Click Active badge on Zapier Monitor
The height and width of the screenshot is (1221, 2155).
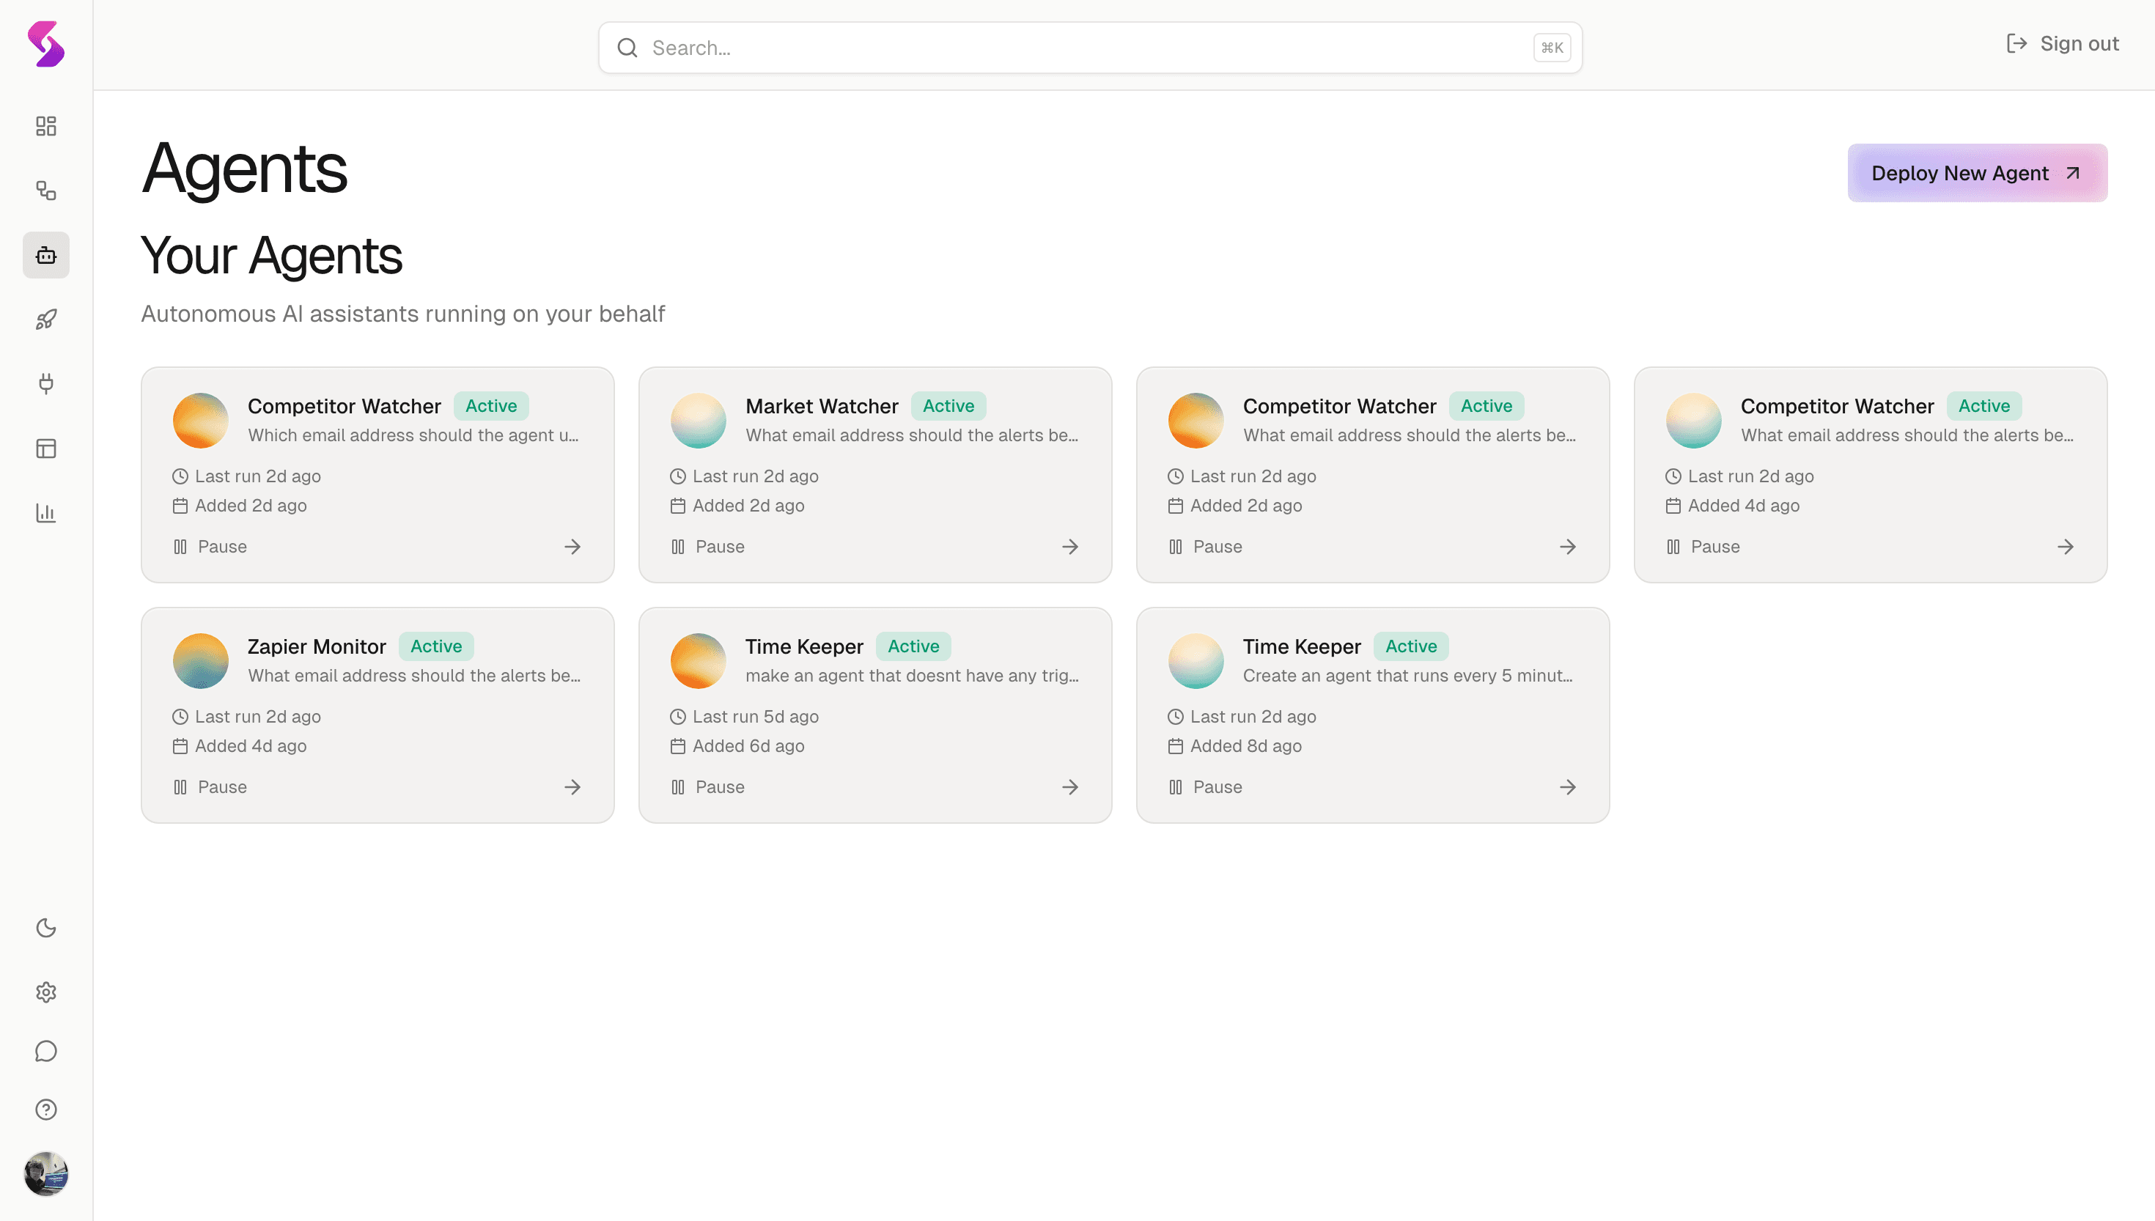[436, 646]
